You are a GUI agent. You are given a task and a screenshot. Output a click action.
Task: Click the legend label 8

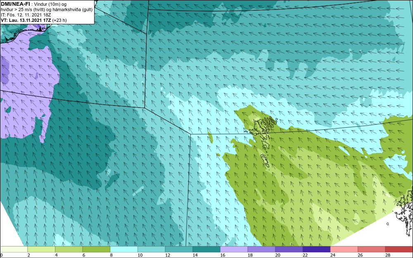112,255
